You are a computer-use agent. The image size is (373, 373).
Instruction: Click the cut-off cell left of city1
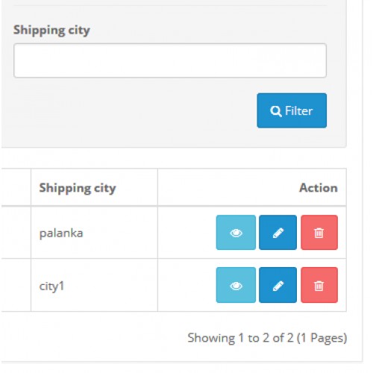pos(16,285)
